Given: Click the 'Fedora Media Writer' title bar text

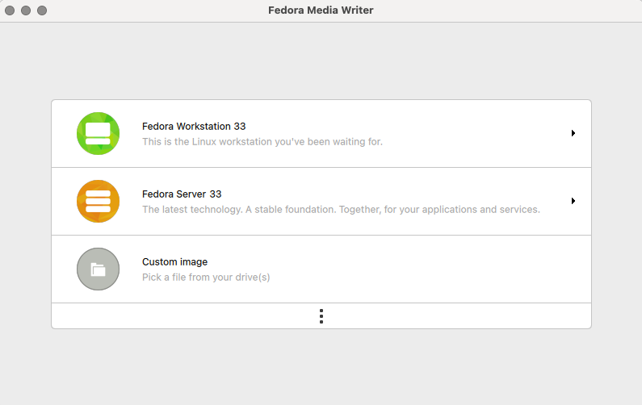Looking at the screenshot, I should (321, 10).
